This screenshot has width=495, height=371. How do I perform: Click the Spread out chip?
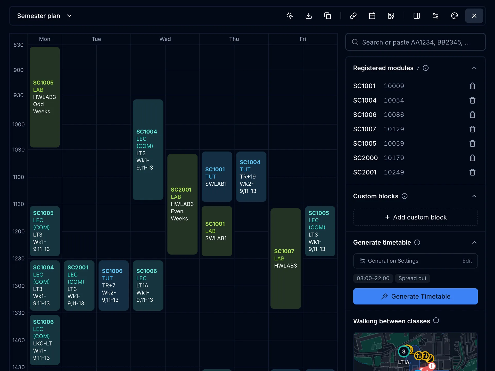[412, 278]
